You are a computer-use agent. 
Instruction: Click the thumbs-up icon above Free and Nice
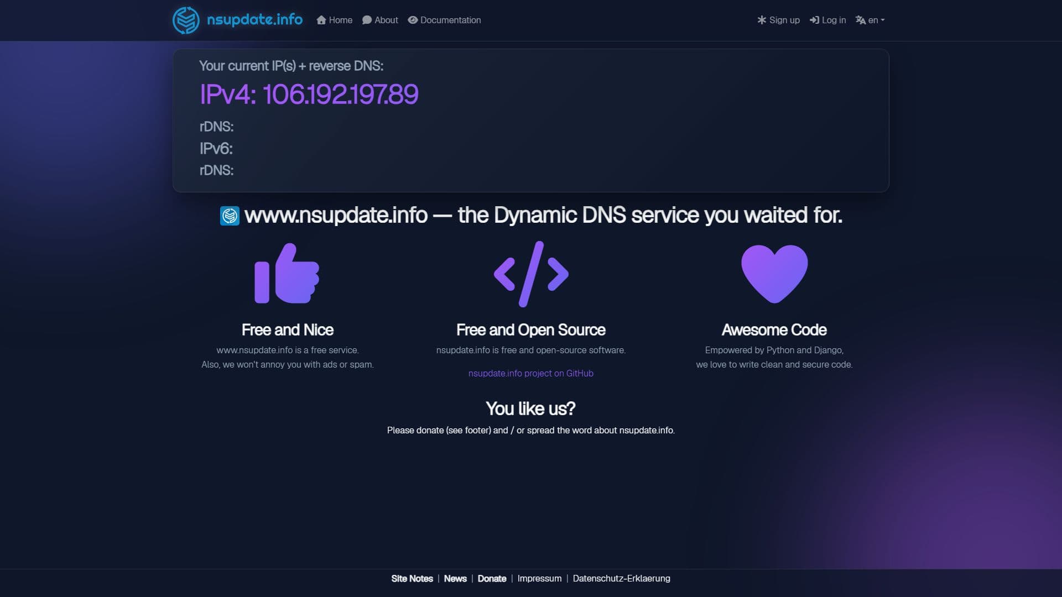coord(287,274)
